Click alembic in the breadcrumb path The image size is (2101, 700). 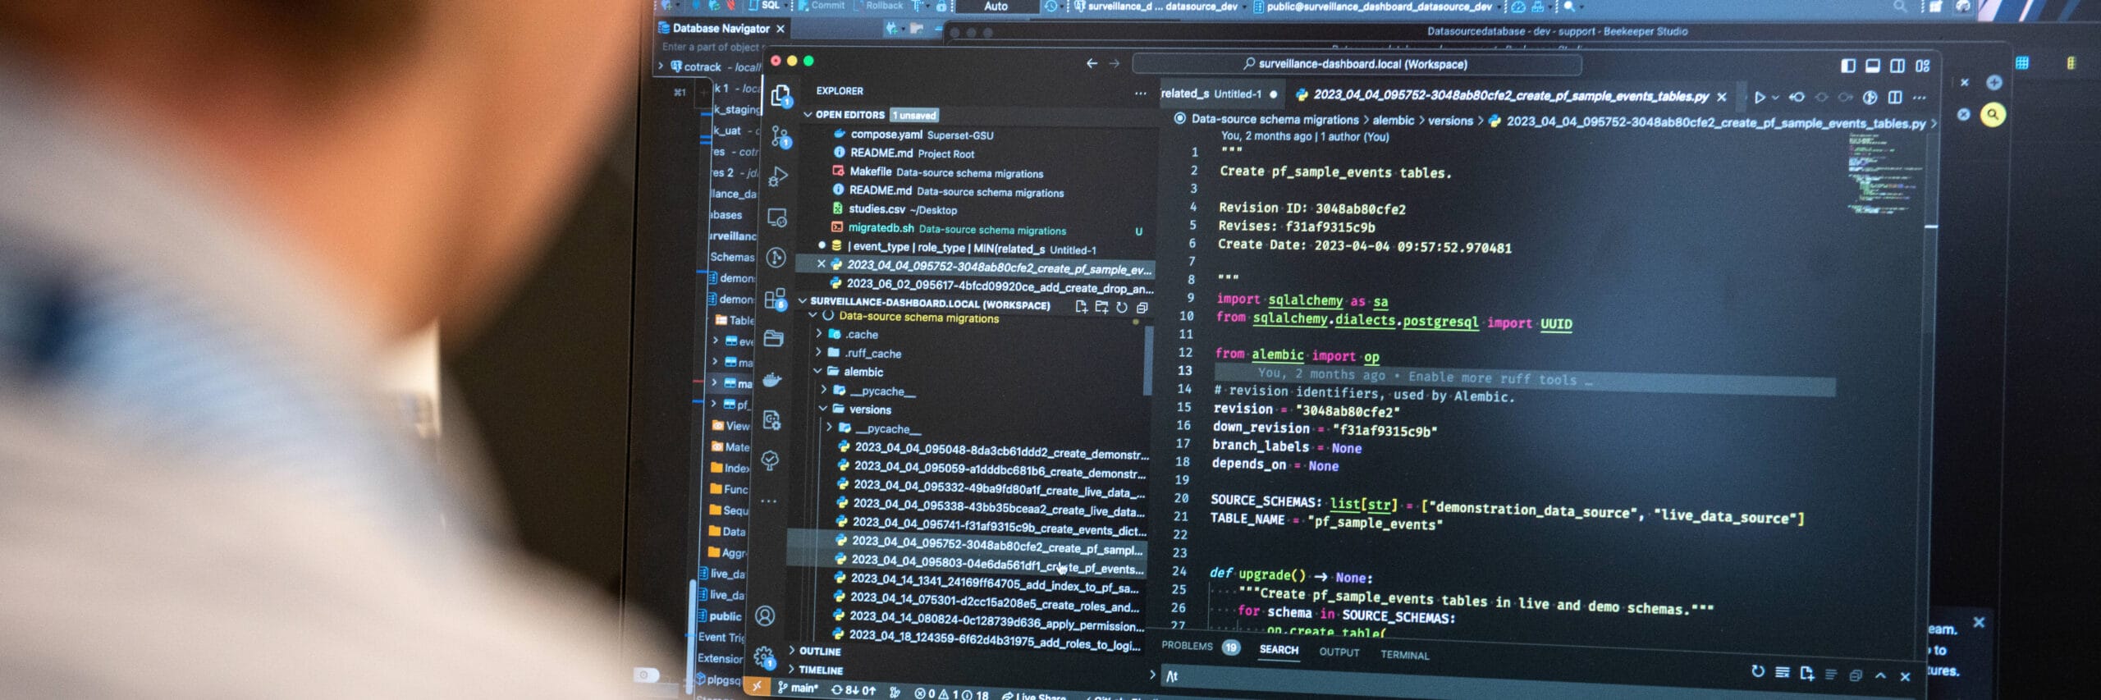(x=1394, y=120)
